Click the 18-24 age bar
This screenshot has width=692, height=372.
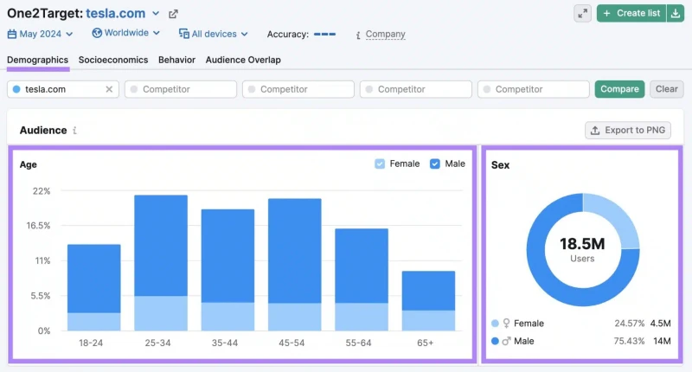click(94, 288)
